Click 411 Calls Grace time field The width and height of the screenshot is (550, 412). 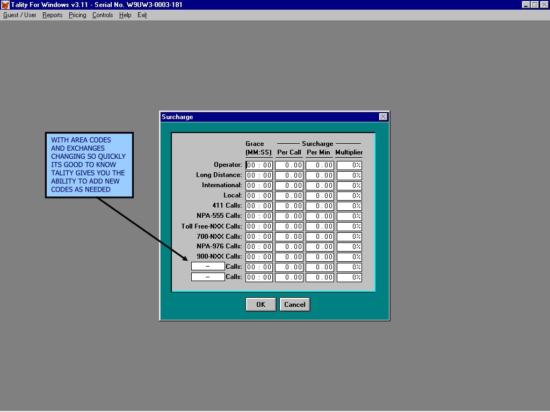coord(259,205)
